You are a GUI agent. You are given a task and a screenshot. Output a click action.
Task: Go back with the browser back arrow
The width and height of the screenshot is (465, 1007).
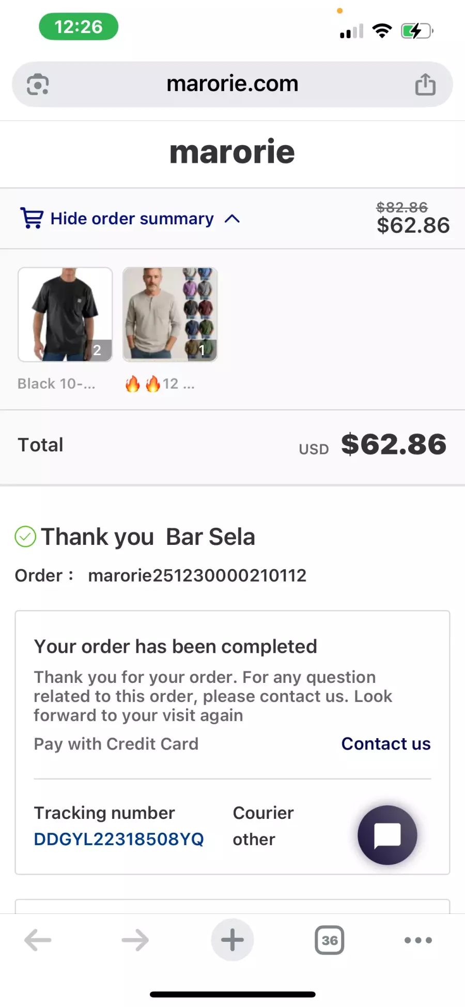tap(38, 940)
